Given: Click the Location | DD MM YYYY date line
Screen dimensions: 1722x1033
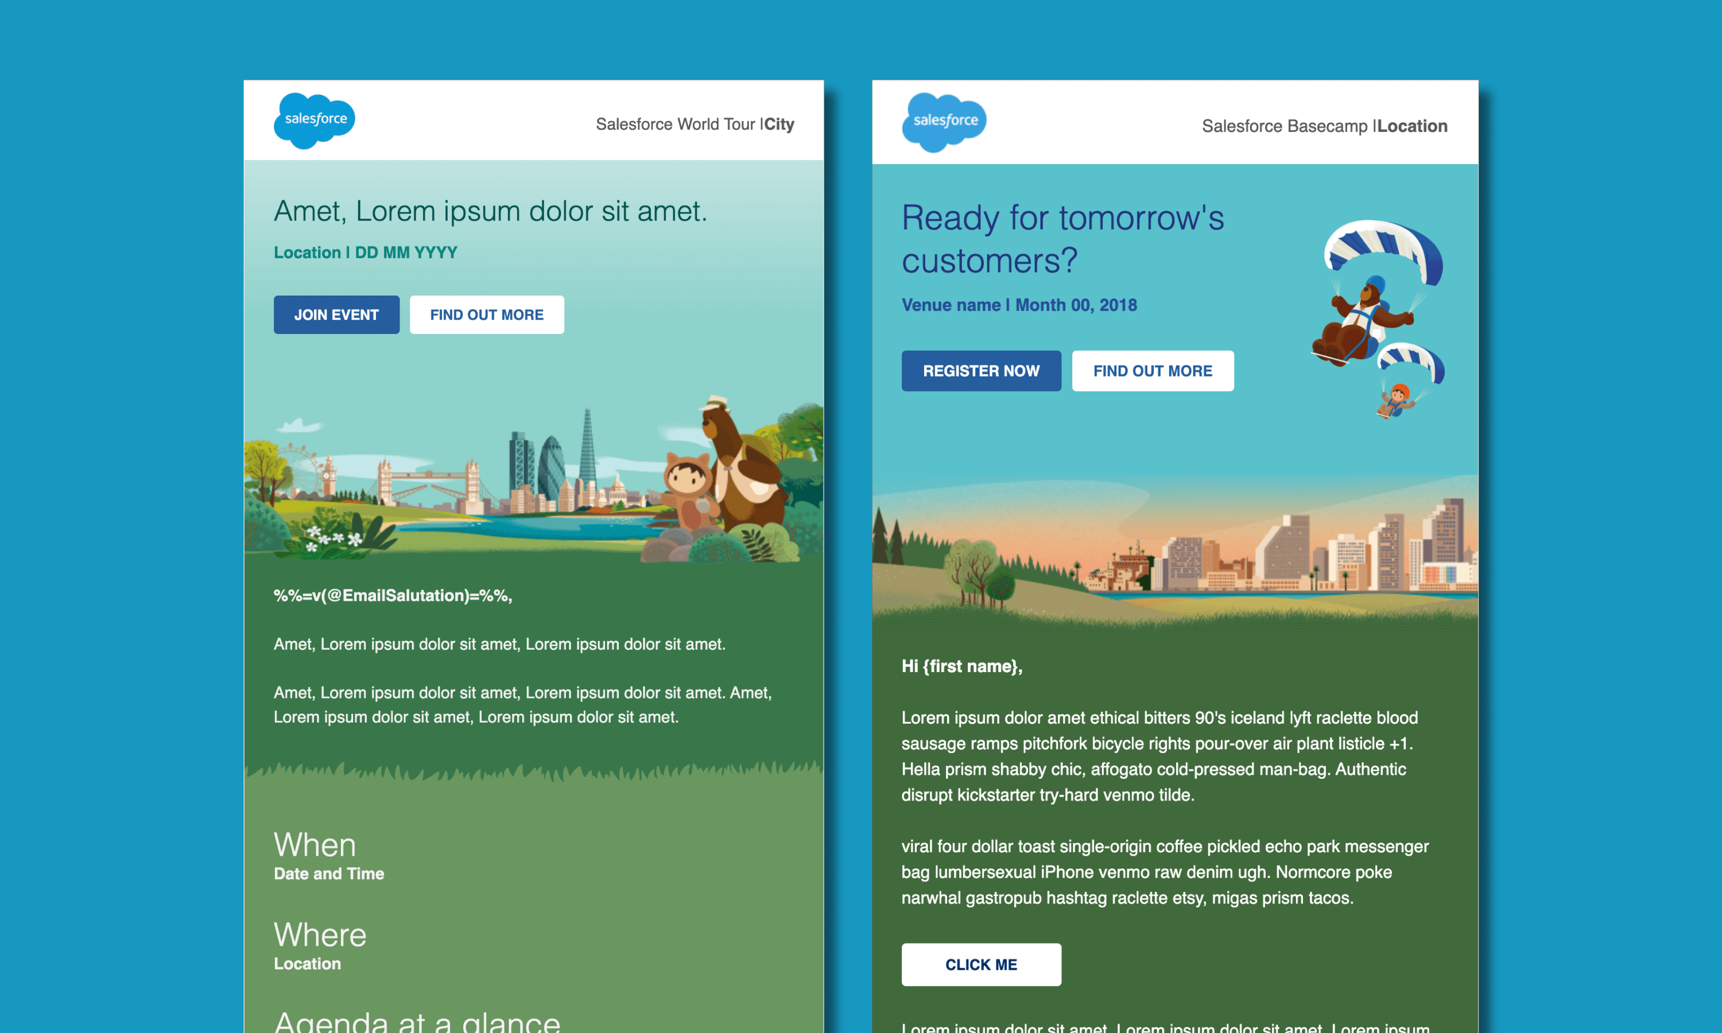Looking at the screenshot, I should [x=364, y=252].
